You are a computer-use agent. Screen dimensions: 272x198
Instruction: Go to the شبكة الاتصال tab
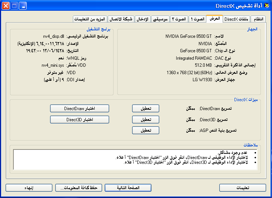121,19
